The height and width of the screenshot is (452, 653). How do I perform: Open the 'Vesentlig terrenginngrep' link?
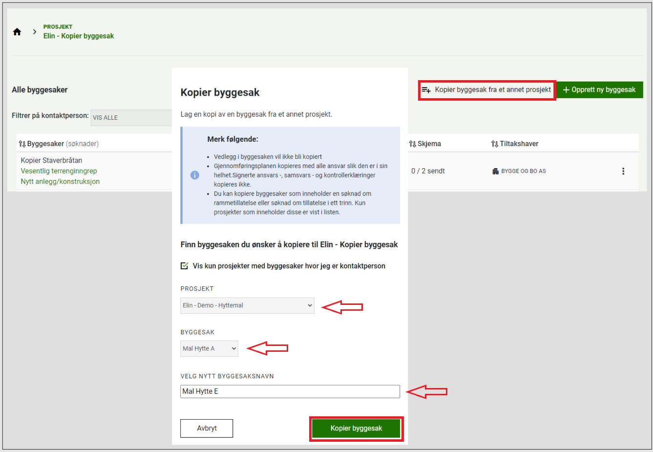coord(59,171)
